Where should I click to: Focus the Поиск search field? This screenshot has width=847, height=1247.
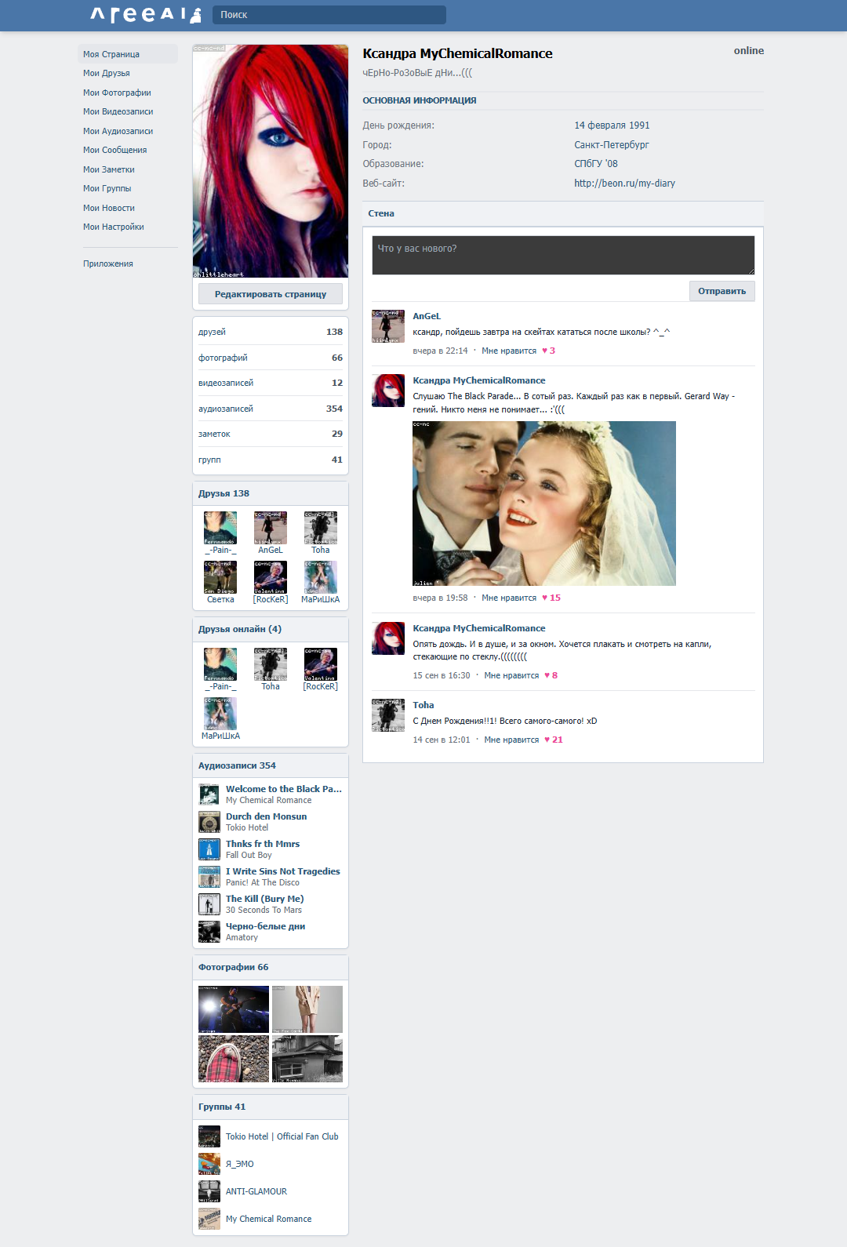pyautogui.click(x=329, y=15)
